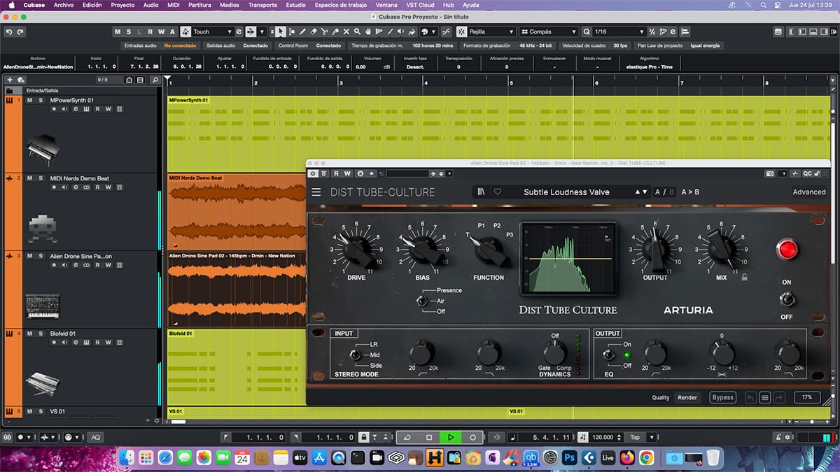
Task: Open Google Chrome from the Dock
Action: (646, 457)
